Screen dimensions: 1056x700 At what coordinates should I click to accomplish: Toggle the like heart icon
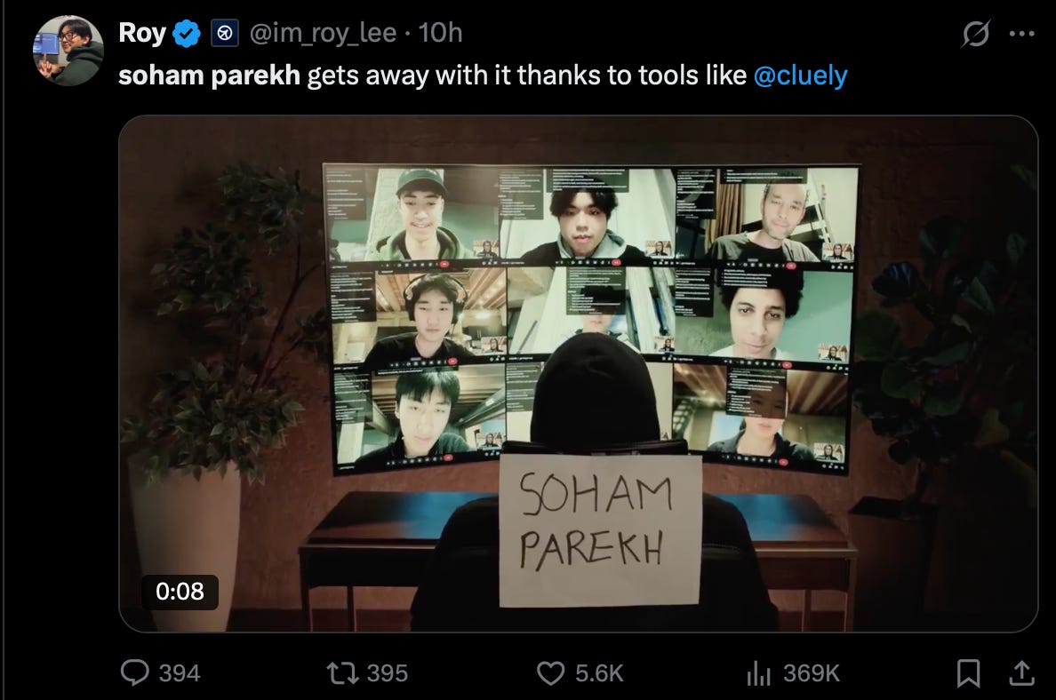tap(551, 673)
